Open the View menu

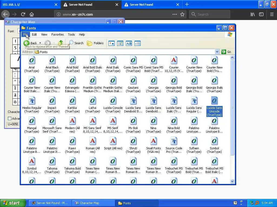(x=44, y=34)
